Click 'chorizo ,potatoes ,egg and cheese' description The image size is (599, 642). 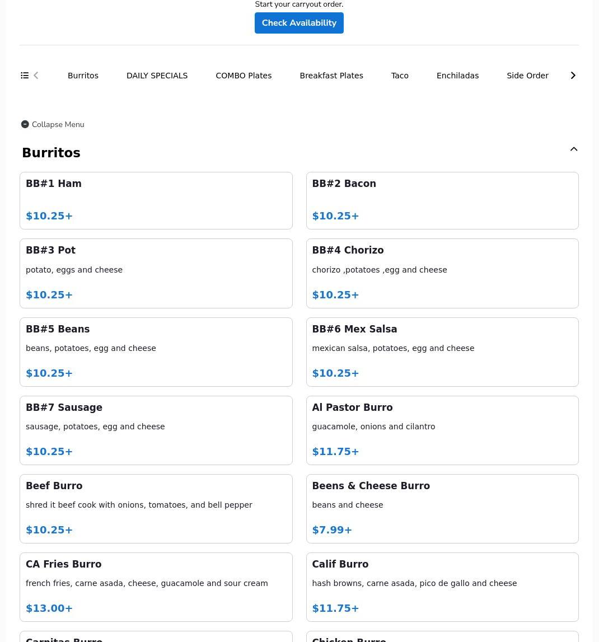pos(380,270)
